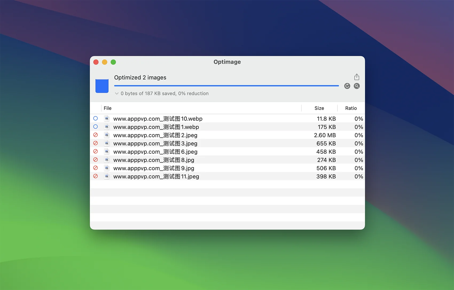Click file thumbnail icon of 测试图2.jpeg
454x290 pixels.
(107, 135)
